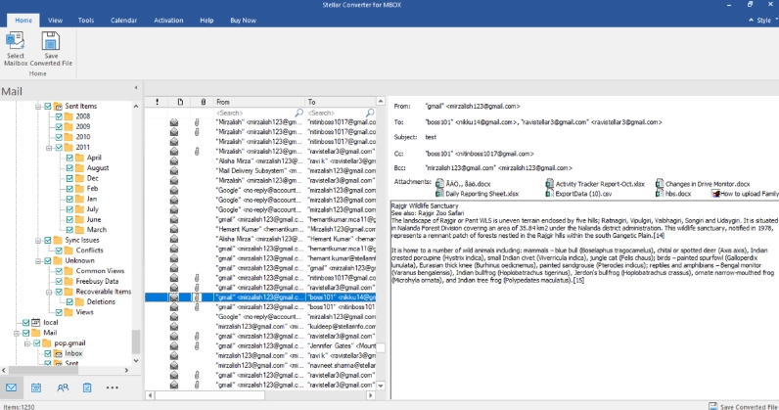Click email list scroll down arrow

(381, 386)
